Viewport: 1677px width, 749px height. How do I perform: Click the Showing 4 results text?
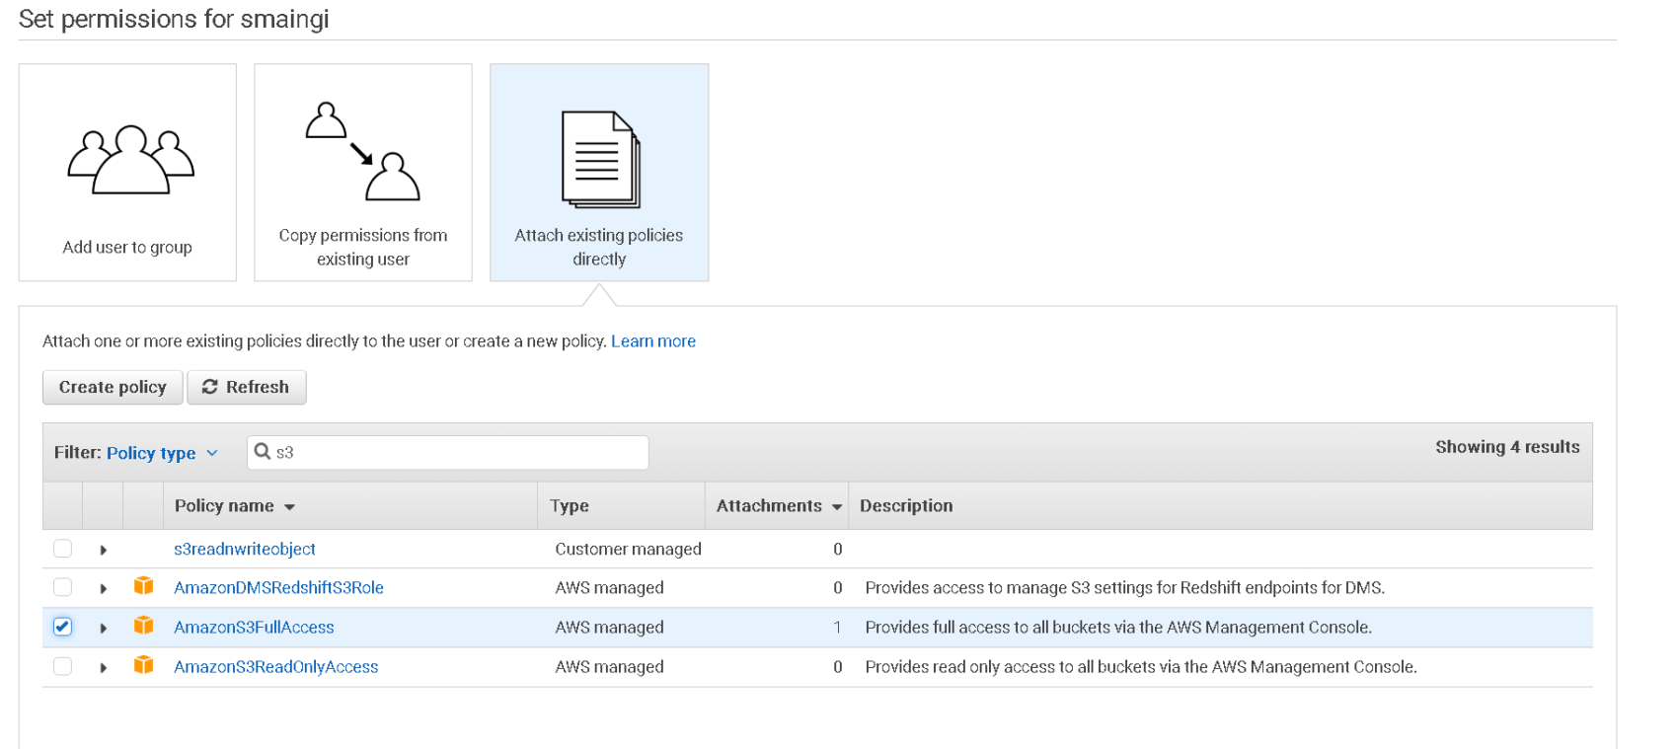point(1507,446)
